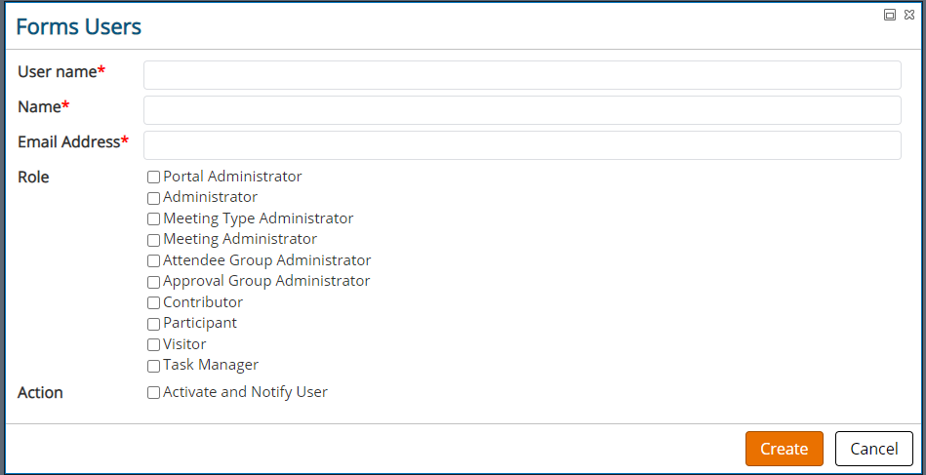The width and height of the screenshot is (926, 475).
Task: Maximize the Forms Users dialog
Action: coord(889,15)
